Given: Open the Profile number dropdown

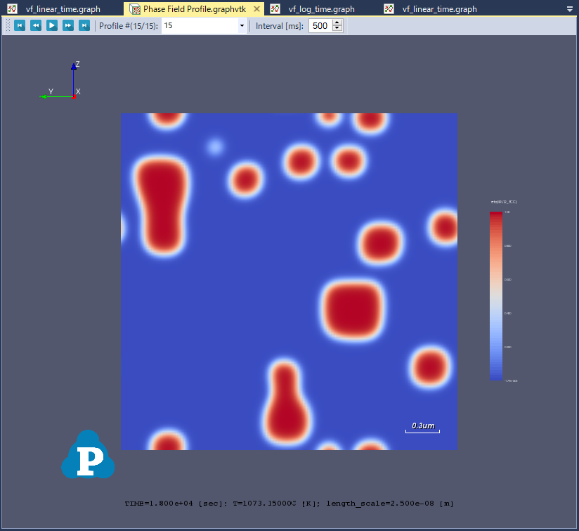Looking at the screenshot, I should point(242,26).
